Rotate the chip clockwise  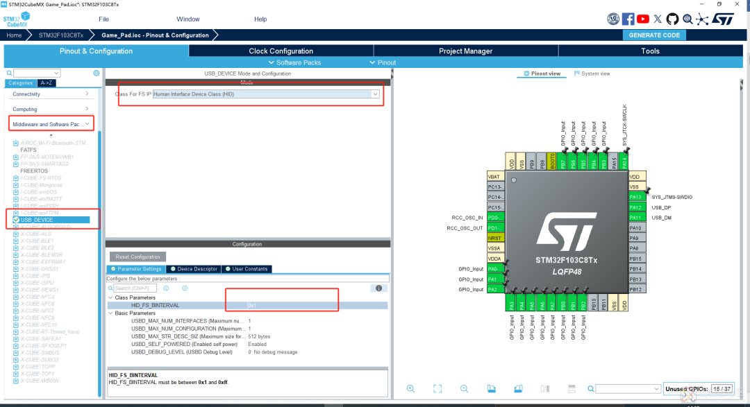(x=491, y=389)
